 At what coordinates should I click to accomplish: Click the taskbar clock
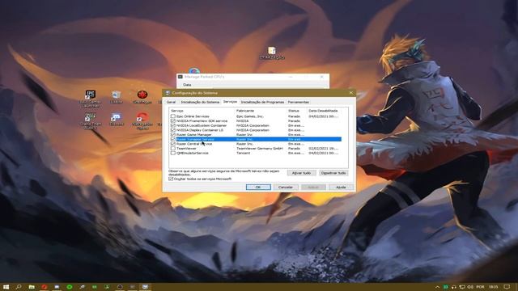(x=493, y=287)
